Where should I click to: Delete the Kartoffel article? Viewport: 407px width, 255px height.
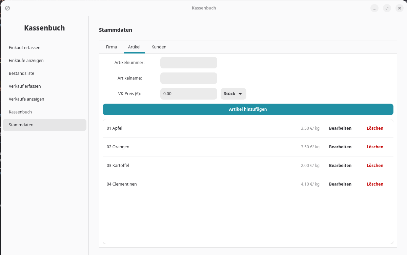[375, 166]
